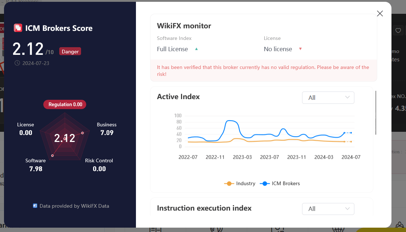Screen dimensions: 406x232
Task: Click the green up arrow beside Full License
Action: click(x=196, y=49)
